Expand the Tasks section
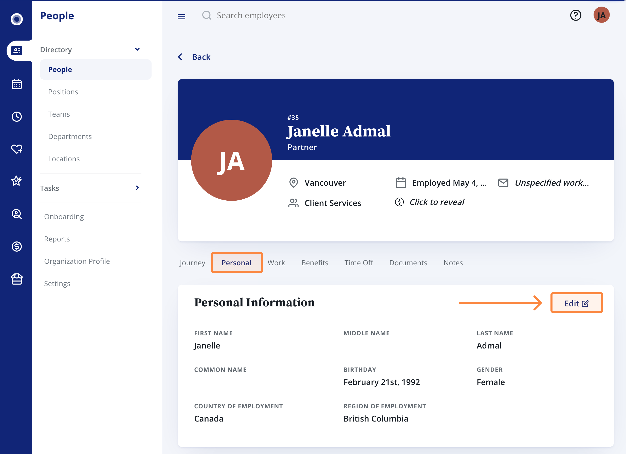 pos(137,188)
